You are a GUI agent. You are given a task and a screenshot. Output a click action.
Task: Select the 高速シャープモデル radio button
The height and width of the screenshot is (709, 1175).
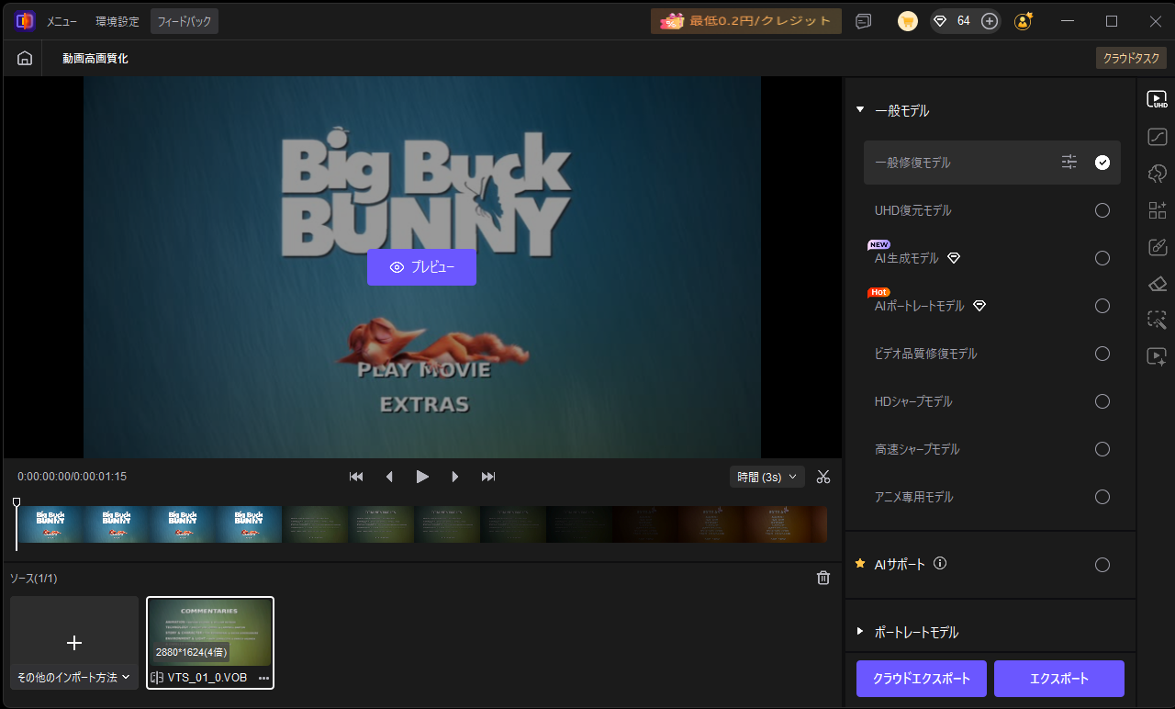pos(1102,449)
